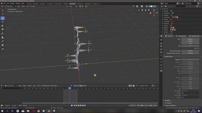Screen dimensions: 202x113
Task: Open the Keying popover in timeline footer
Action: [15, 105]
